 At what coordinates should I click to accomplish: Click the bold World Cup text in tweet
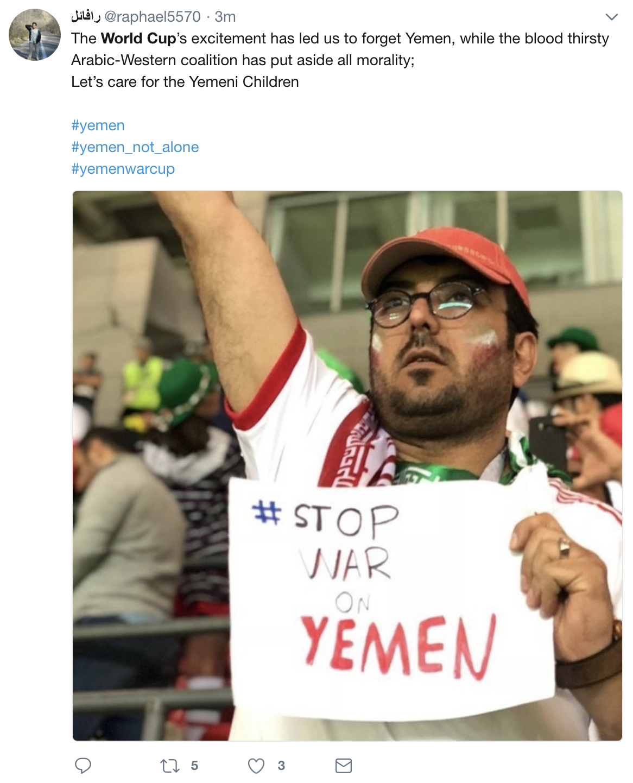(x=138, y=39)
